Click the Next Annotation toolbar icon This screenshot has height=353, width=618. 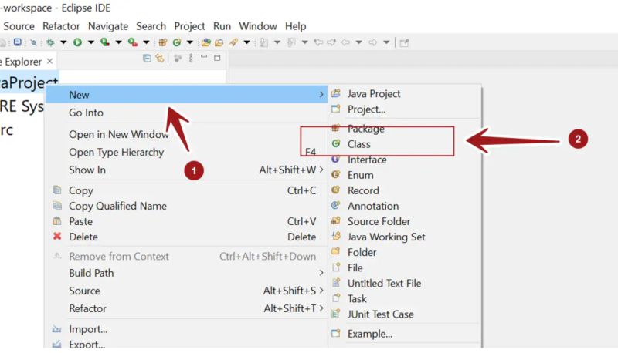(263, 42)
